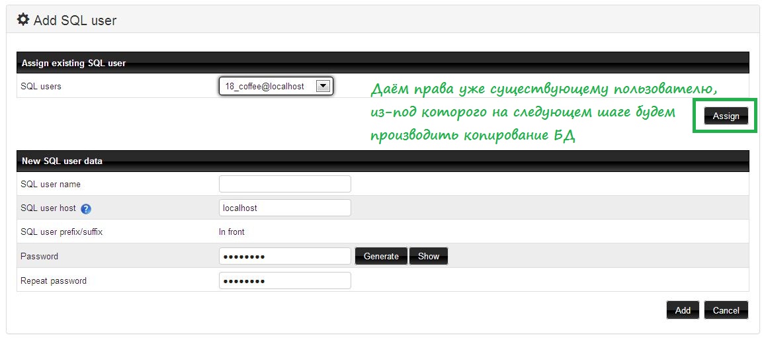Click the New SQL user data header
Screen dimensions: 762x344
click(x=62, y=161)
